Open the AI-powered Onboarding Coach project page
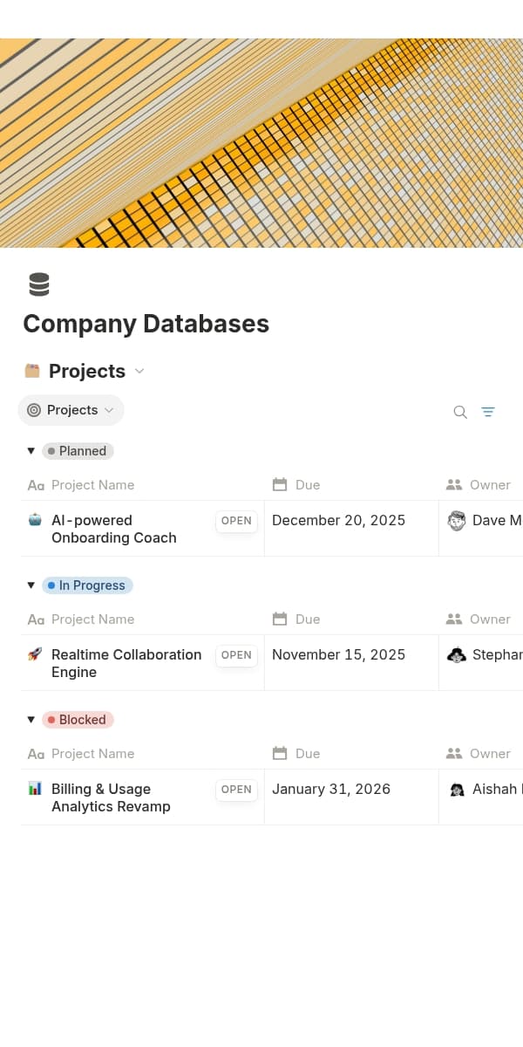Viewport: 523px width, 1047px height. coord(113,529)
